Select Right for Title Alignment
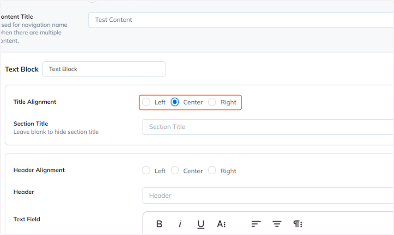Screen dimensions: 394x235 pos(212,102)
